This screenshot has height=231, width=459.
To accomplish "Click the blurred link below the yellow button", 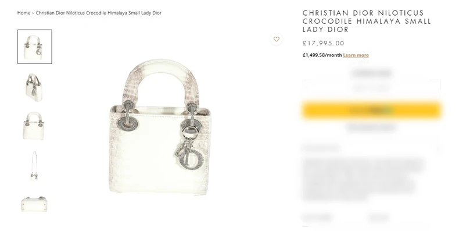I will point(371,127).
